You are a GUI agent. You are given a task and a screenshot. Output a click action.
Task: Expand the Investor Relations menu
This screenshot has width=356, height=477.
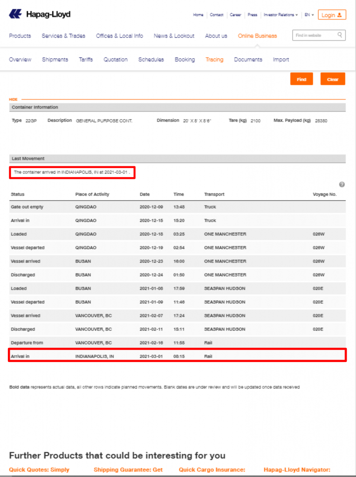click(281, 15)
